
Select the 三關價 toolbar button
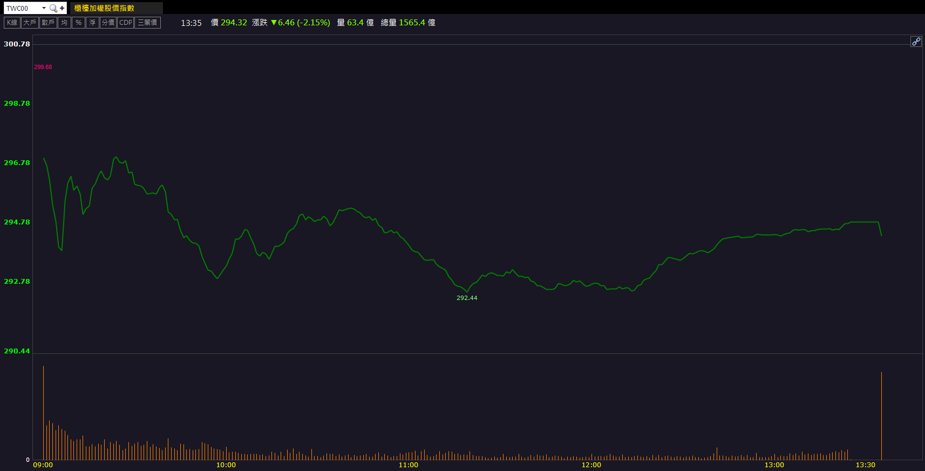[147, 23]
